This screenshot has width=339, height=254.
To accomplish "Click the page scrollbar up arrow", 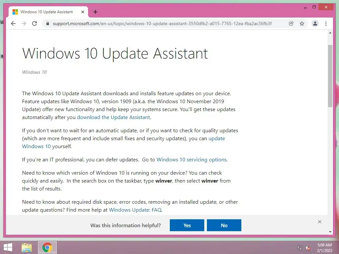I will coord(330,33).
